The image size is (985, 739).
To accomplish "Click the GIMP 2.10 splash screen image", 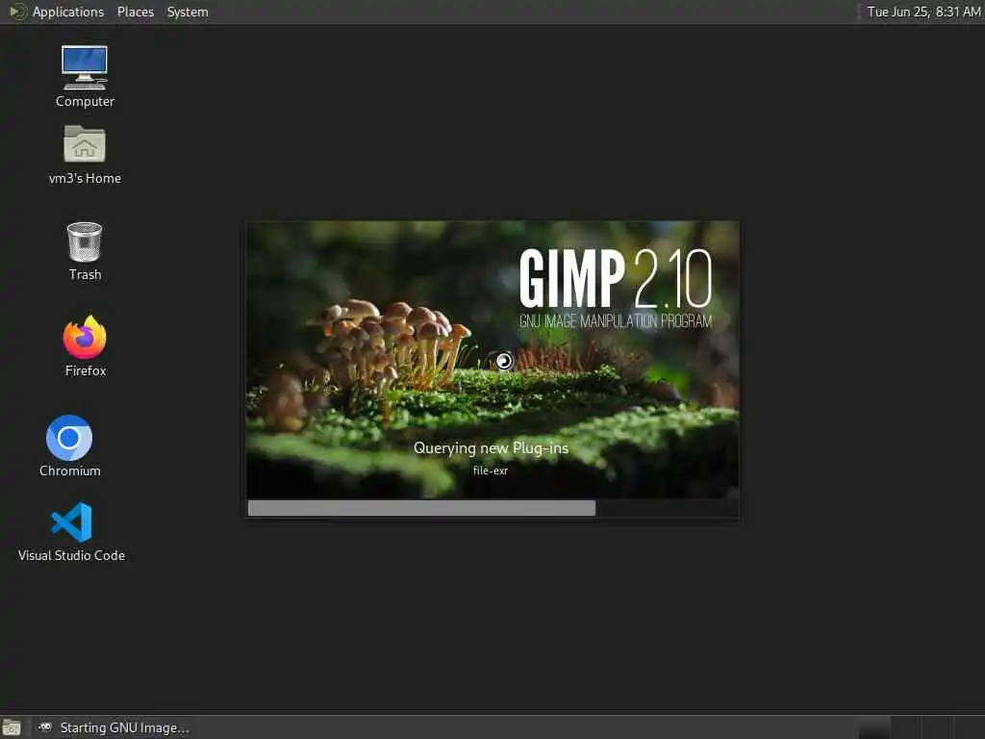I will click(x=492, y=360).
